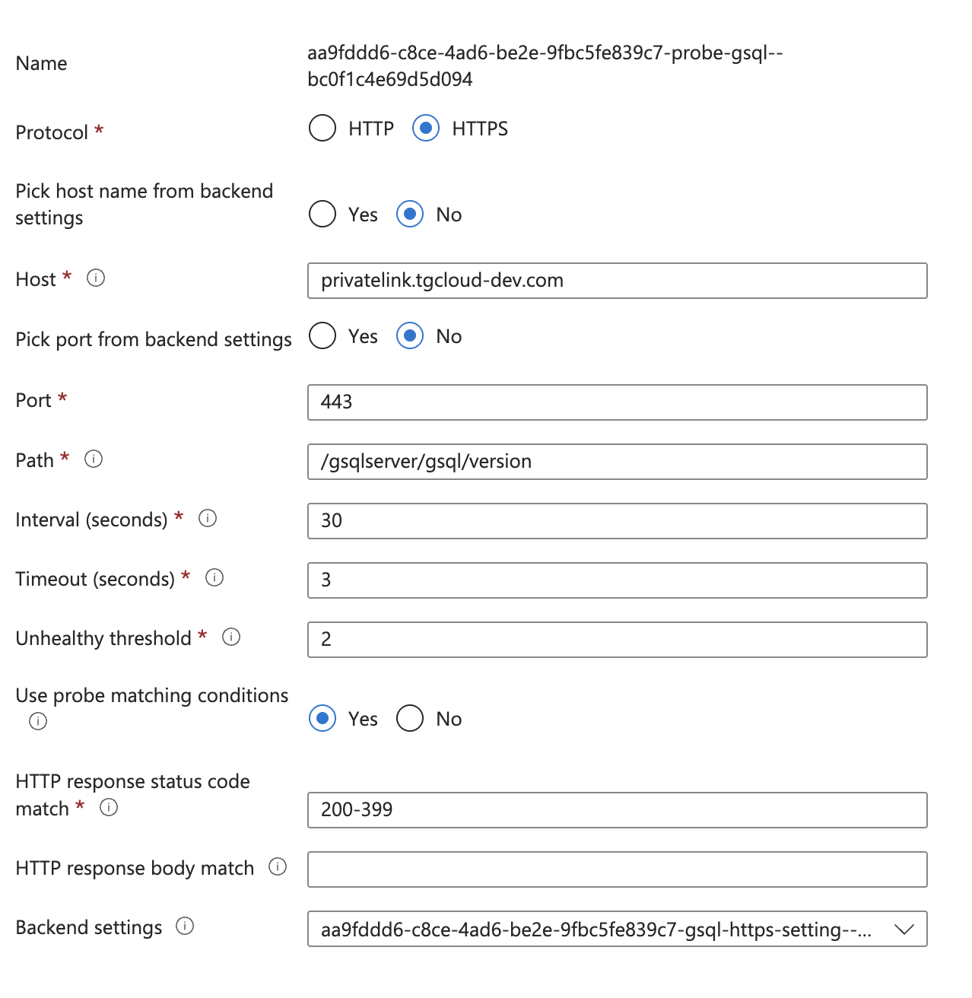Choose Yes for Pick port from backend settings
Viewport: 972px width, 998px height.
(322, 336)
